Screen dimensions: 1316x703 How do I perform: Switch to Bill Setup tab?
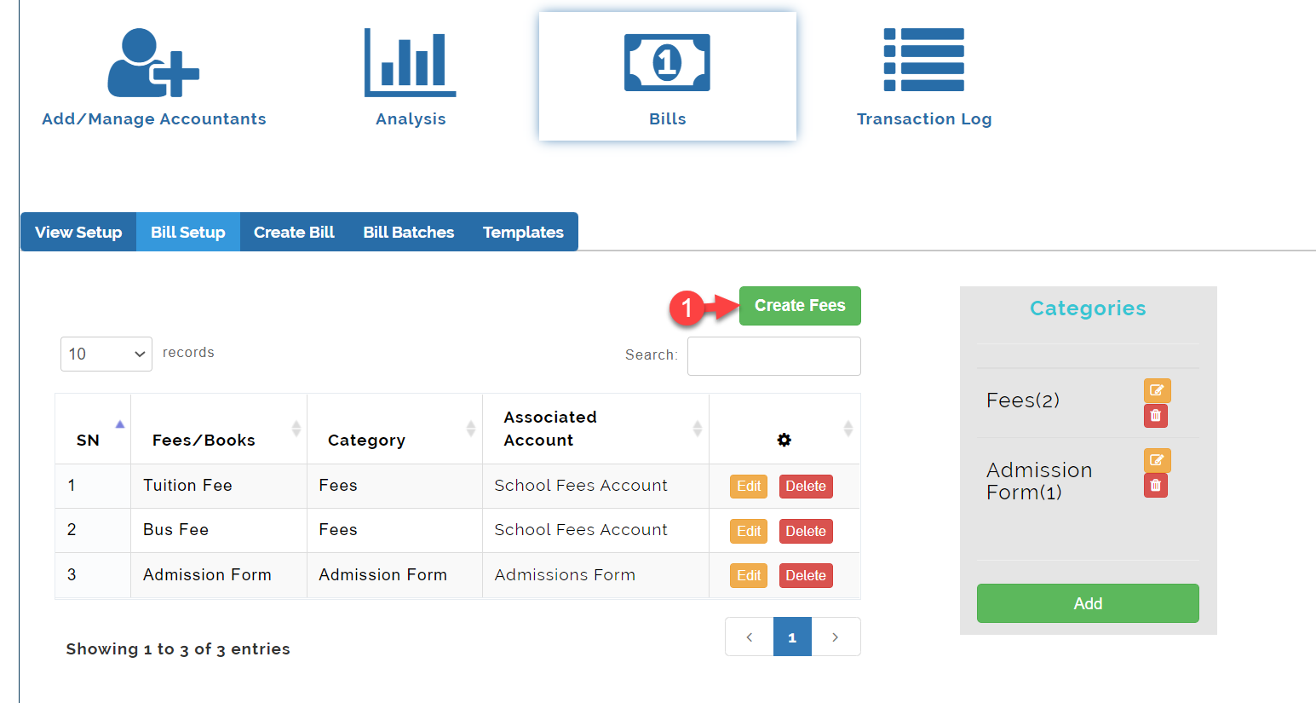click(188, 232)
